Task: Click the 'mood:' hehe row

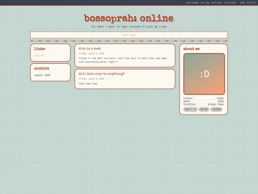Action: (204, 101)
